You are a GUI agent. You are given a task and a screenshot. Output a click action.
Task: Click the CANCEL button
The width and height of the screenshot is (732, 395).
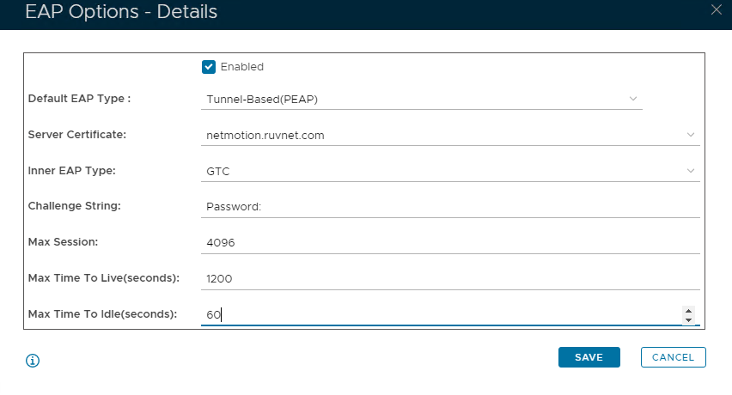[x=673, y=357]
